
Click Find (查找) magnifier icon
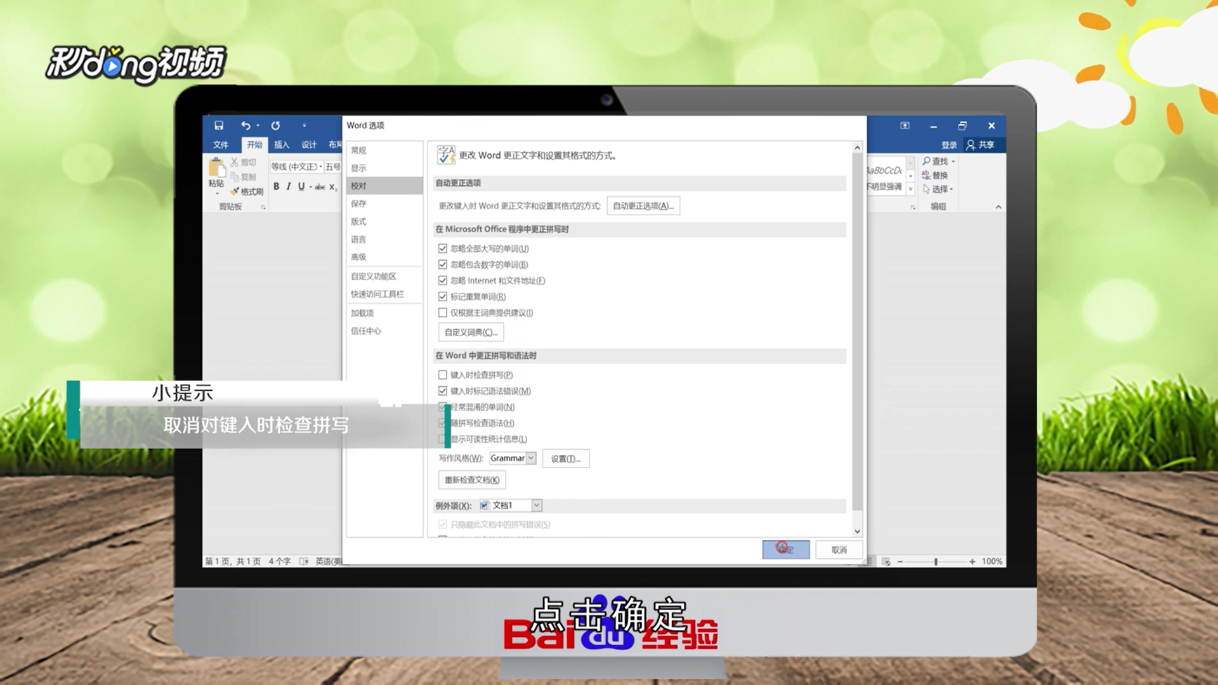tap(927, 161)
